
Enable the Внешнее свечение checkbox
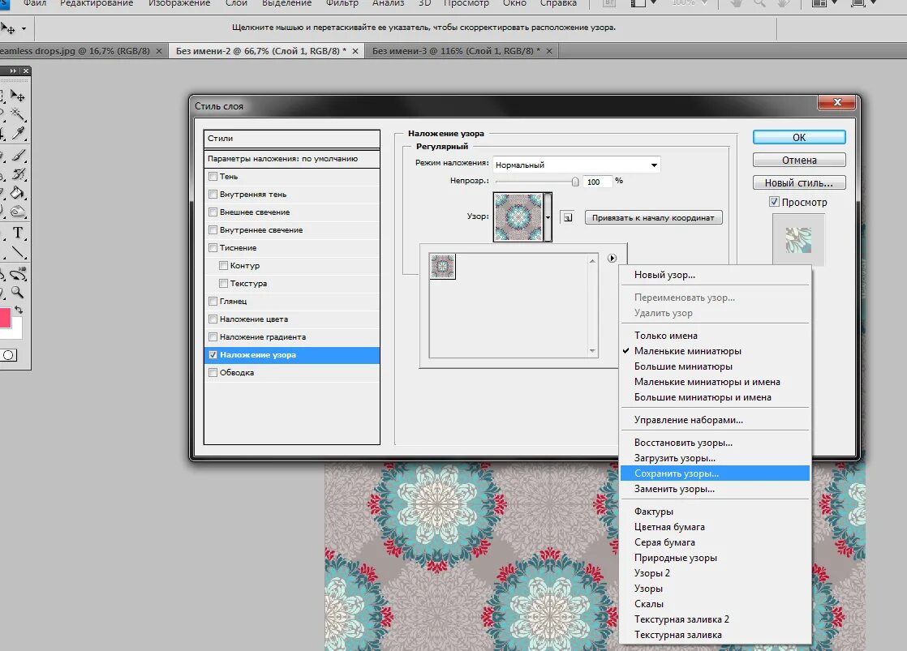click(213, 212)
